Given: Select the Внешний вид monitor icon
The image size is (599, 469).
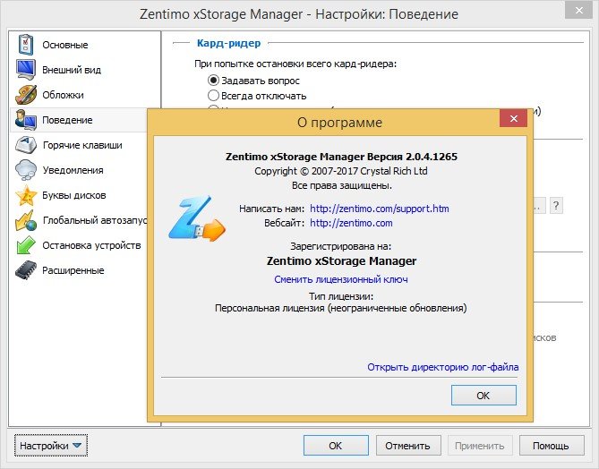Looking at the screenshot, I should (x=26, y=70).
